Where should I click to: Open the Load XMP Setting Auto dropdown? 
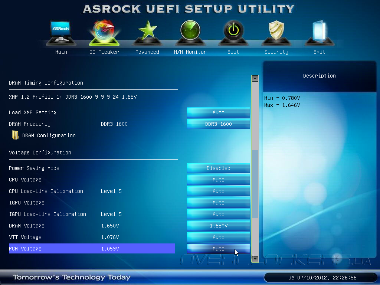click(218, 112)
